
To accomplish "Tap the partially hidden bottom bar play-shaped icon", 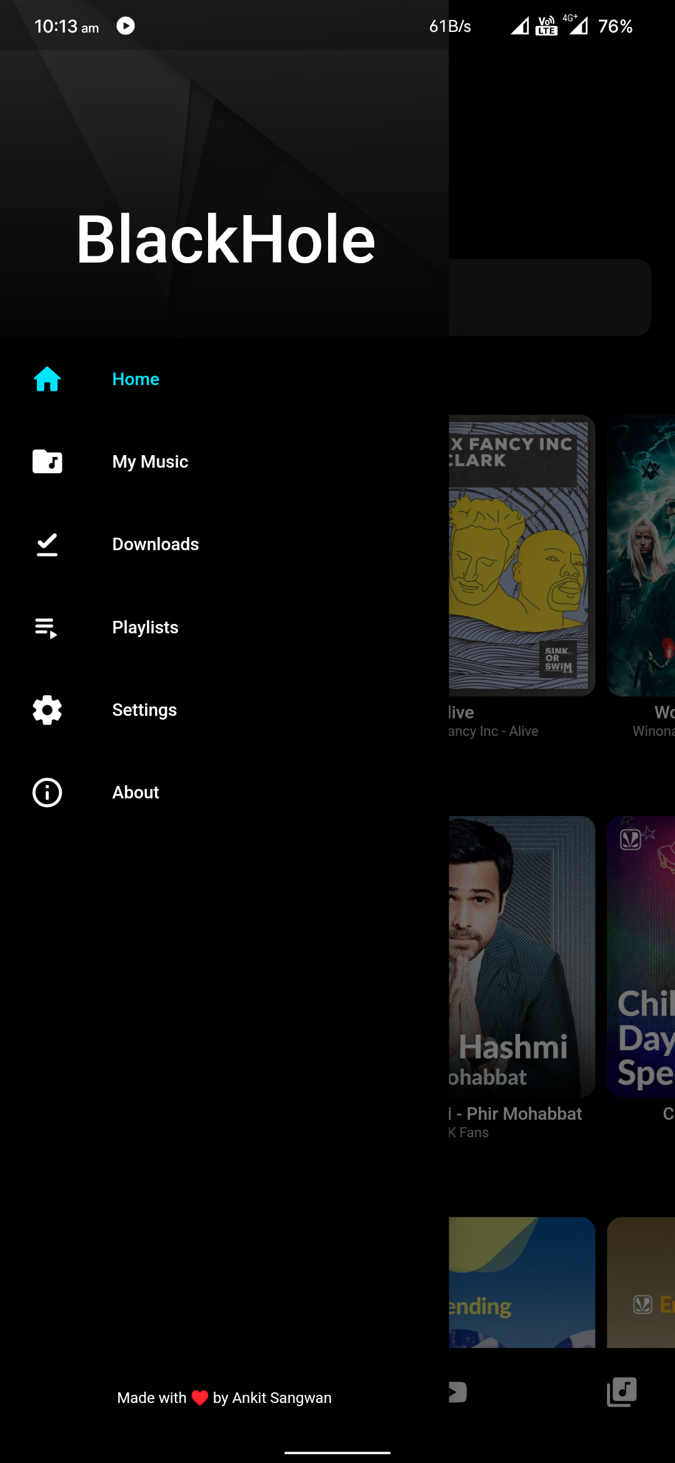I will pos(458,1392).
